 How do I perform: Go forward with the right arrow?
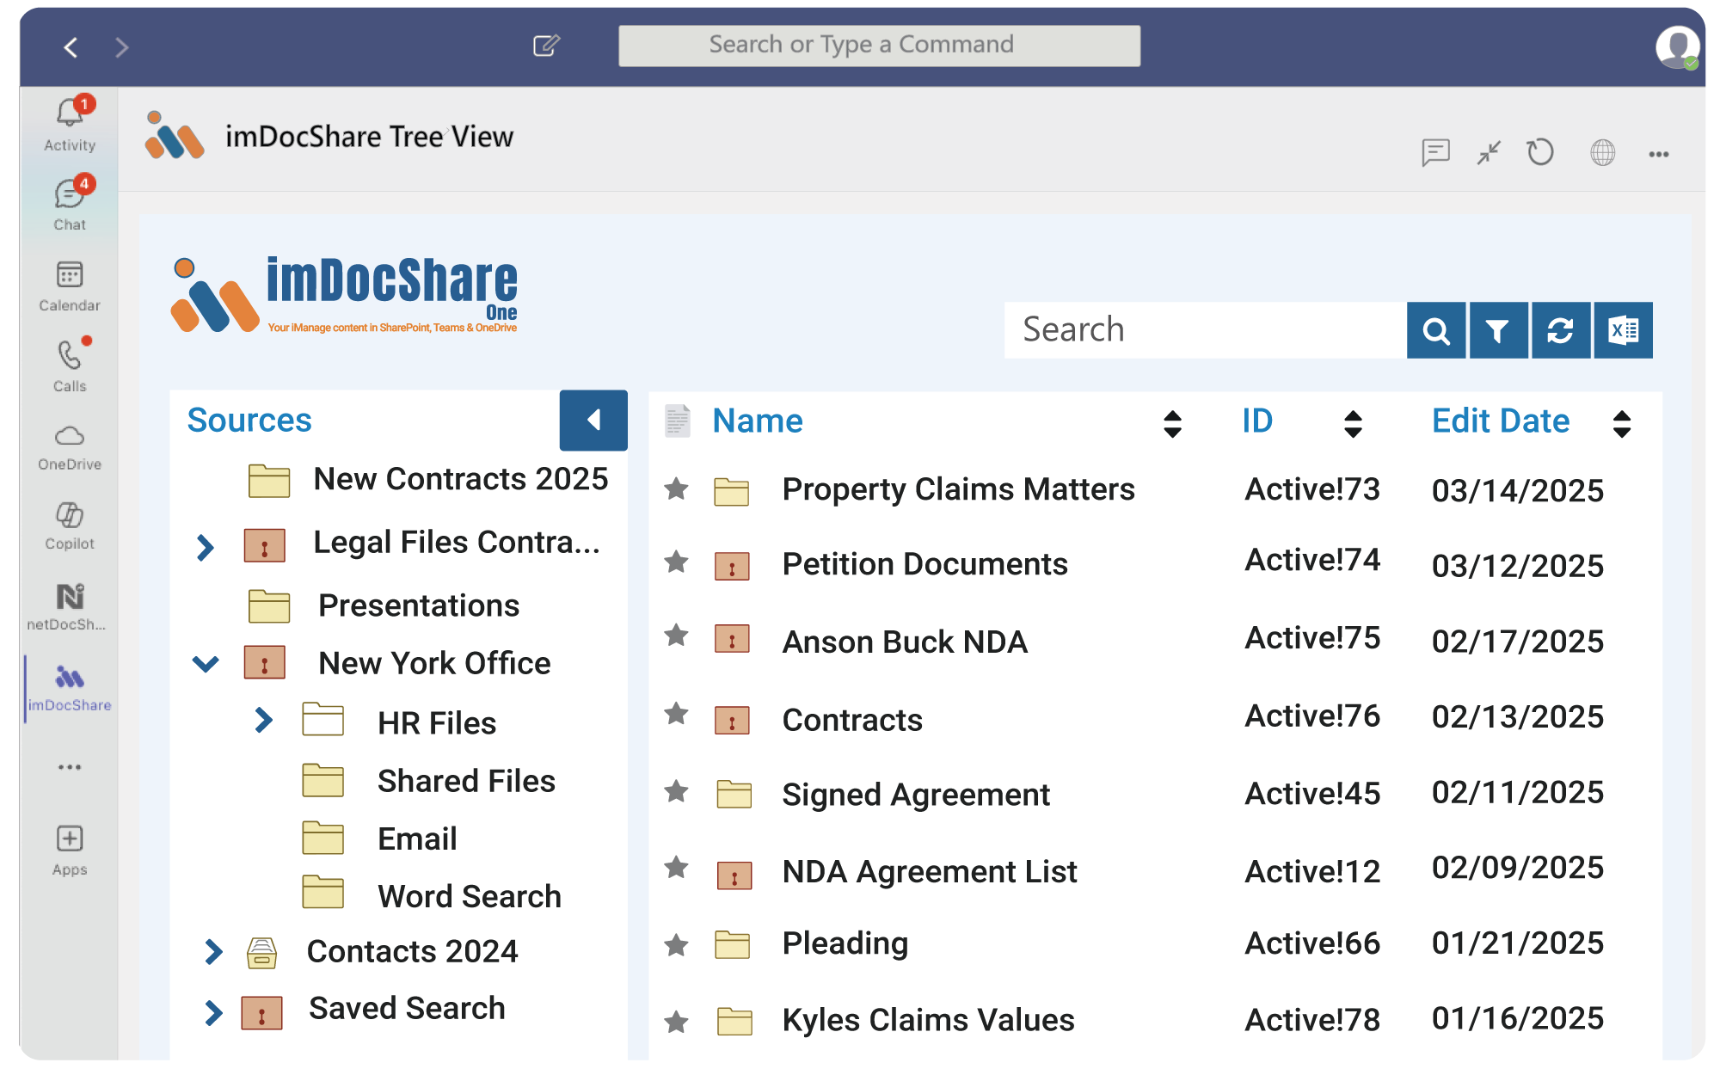121,47
